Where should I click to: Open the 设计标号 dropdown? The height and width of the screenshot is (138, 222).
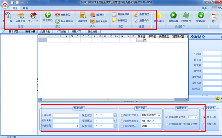click(x=77, y=126)
